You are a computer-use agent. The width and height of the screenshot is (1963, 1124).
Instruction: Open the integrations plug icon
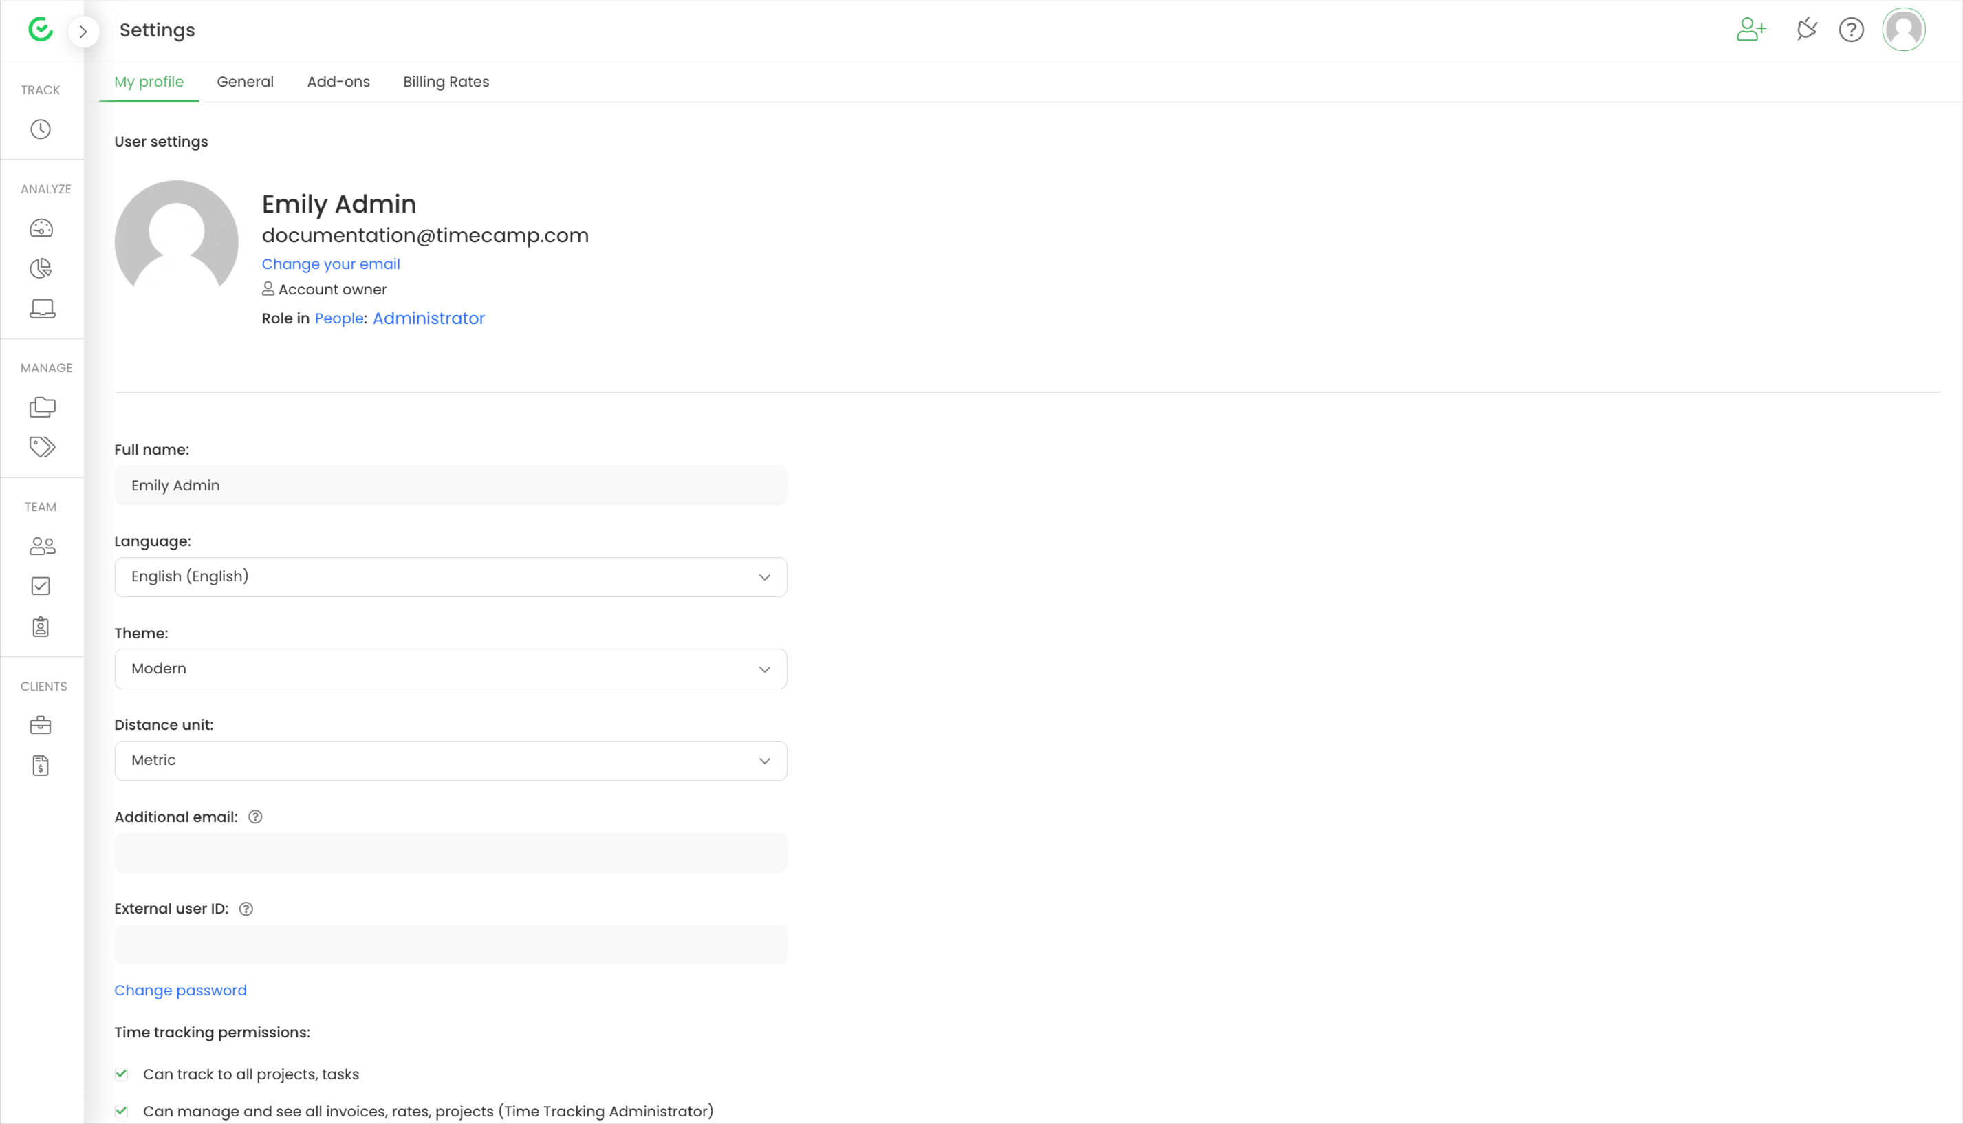click(1806, 30)
